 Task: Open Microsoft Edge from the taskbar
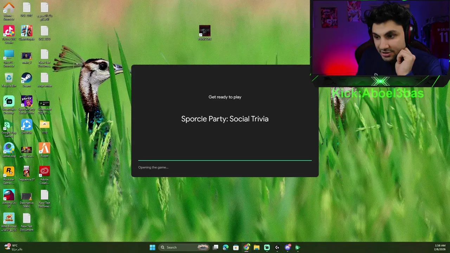click(x=226, y=247)
